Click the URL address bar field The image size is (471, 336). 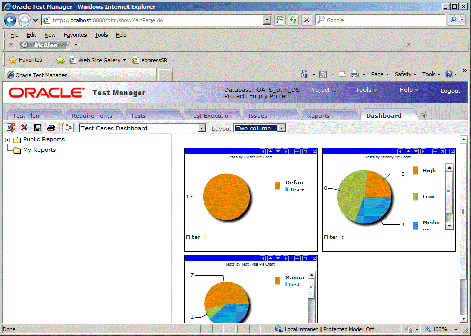pyautogui.click(x=157, y=20)
